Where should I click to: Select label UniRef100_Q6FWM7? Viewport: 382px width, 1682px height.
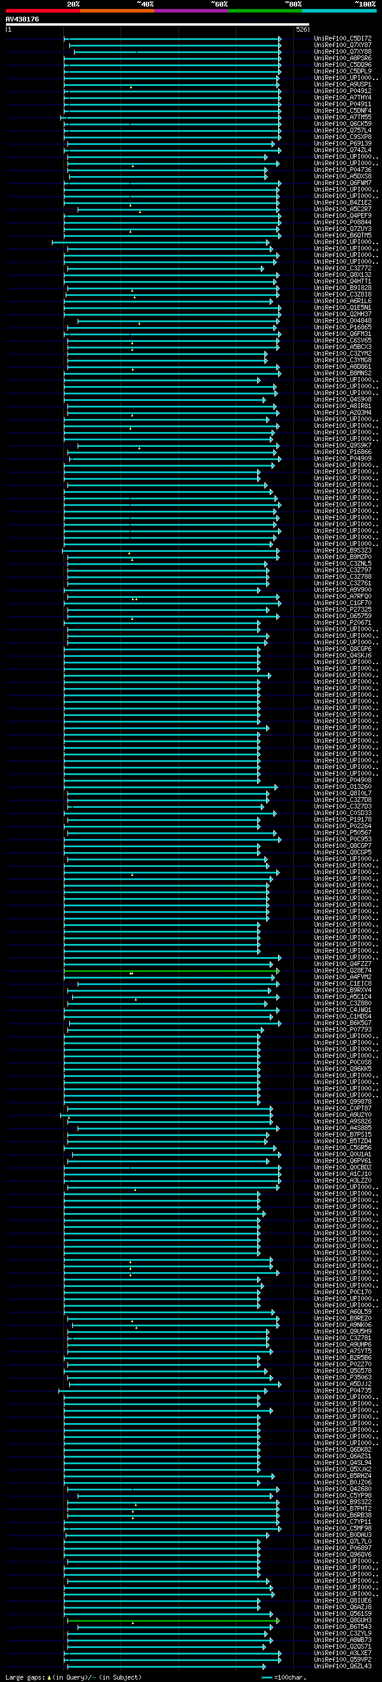click(x=343, y=183)
